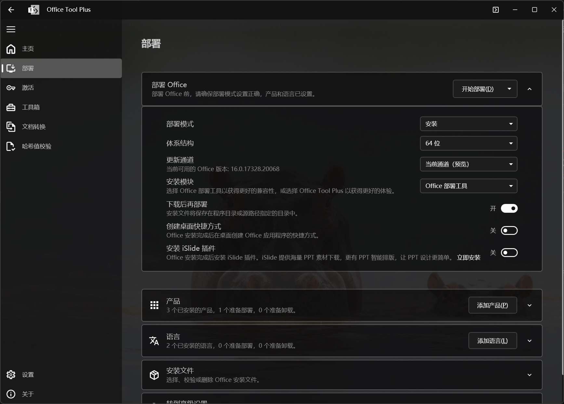Open the 体系结构 dropdown showing 64 位
564x404 pixels.
pos(468,143)
